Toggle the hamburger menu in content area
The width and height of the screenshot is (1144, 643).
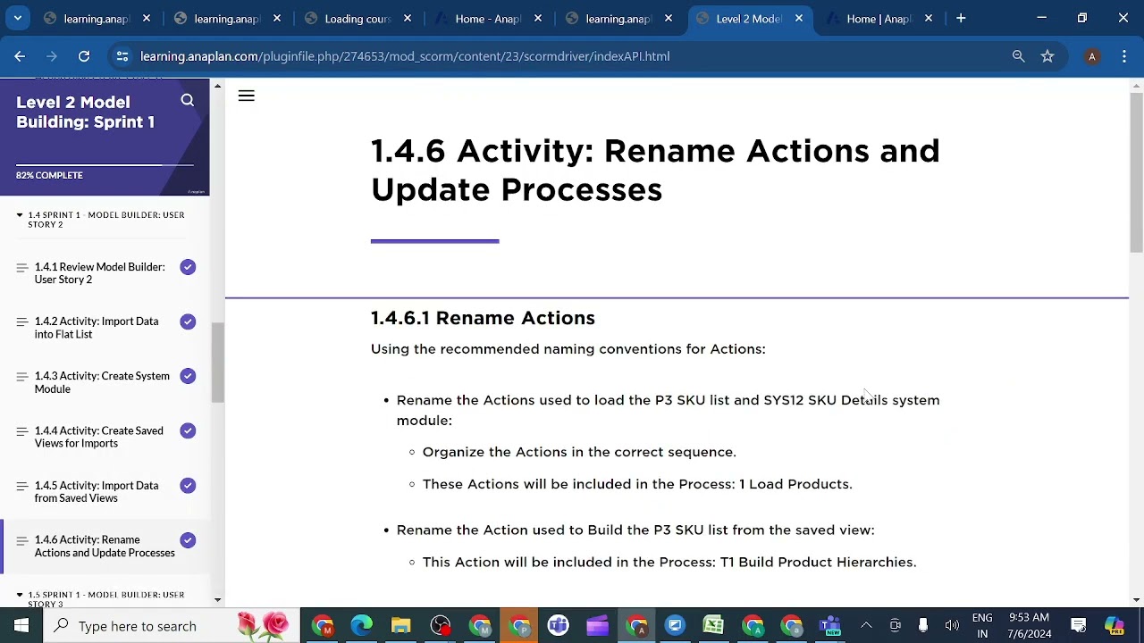pyautogui.click(x=247, y=96)
